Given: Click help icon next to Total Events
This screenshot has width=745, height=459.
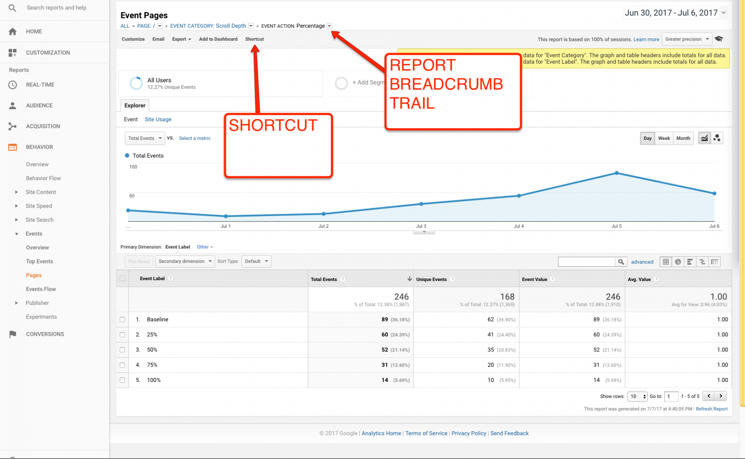Looking at the screenshot, I should click(x=343, y=279).
